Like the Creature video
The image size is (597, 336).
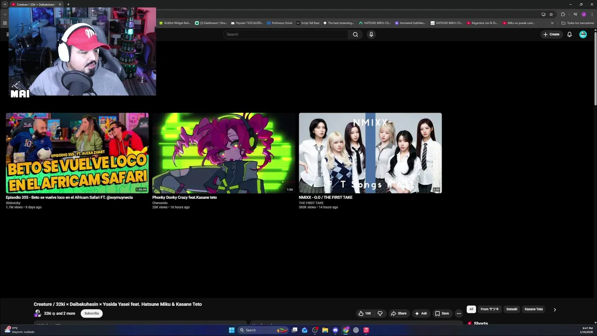pos(365,314)
